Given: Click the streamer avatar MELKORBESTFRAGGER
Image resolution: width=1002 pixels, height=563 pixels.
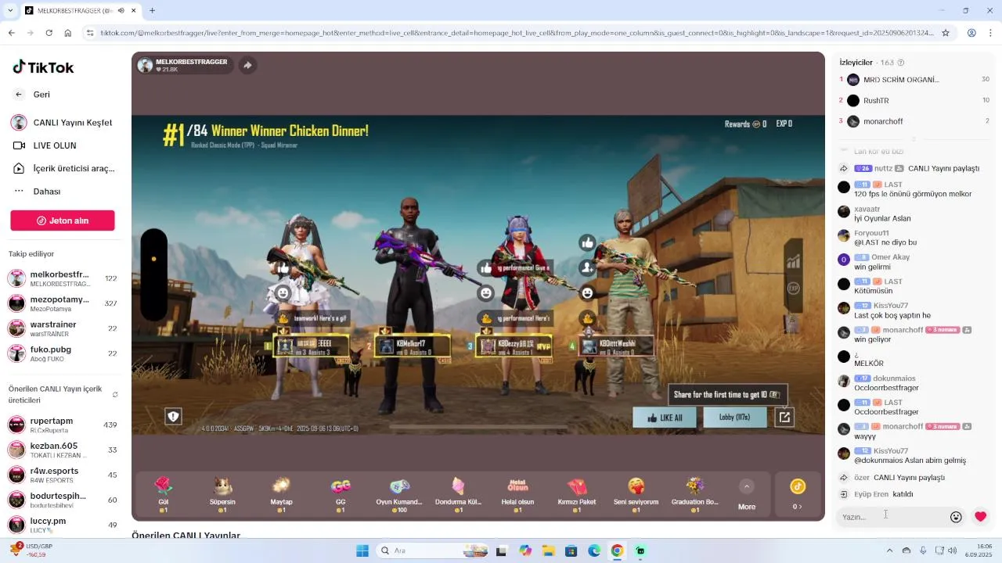Looking at the screenshot, I should pos(145,65).
